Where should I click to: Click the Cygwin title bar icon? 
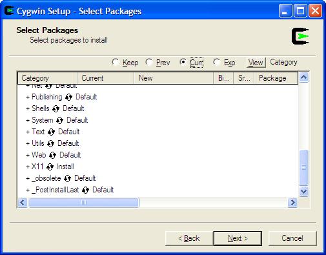coord(9,11)
